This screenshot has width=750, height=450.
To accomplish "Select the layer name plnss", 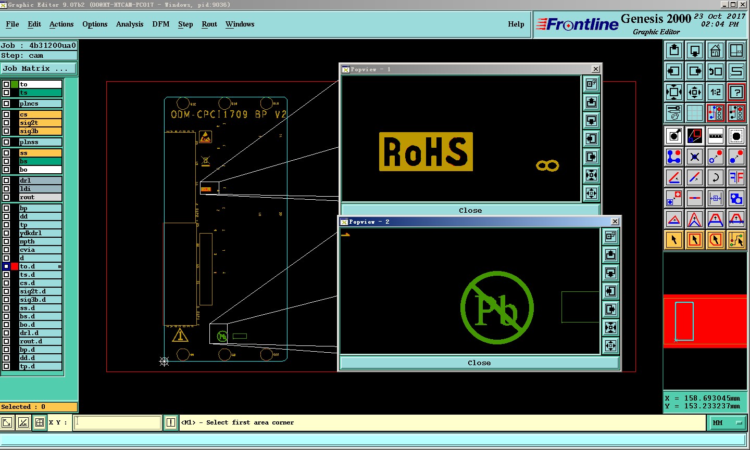I will tap(41, 142).
